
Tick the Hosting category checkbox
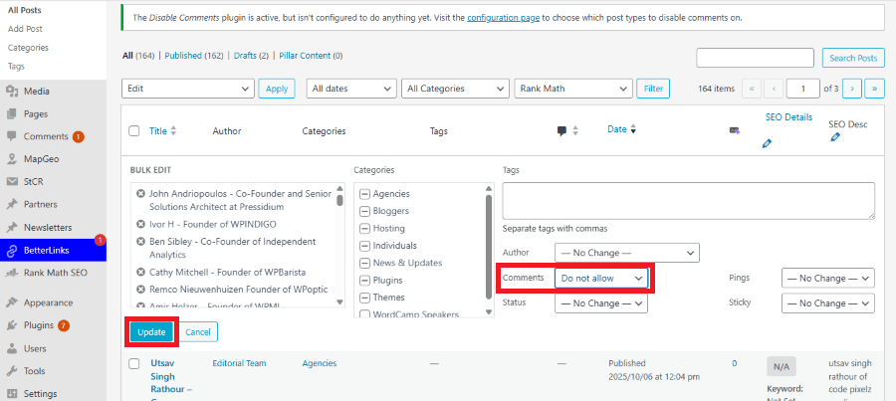point(364,228)
